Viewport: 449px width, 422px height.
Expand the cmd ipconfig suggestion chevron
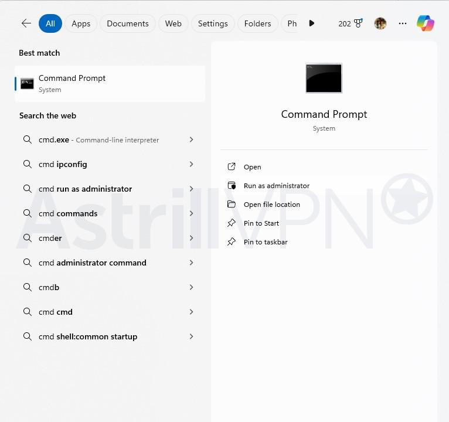[191, 164]
